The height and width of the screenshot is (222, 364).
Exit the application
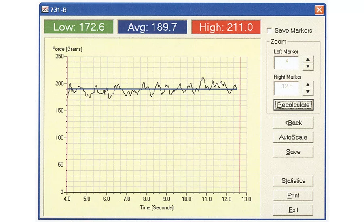click(293, 210)
